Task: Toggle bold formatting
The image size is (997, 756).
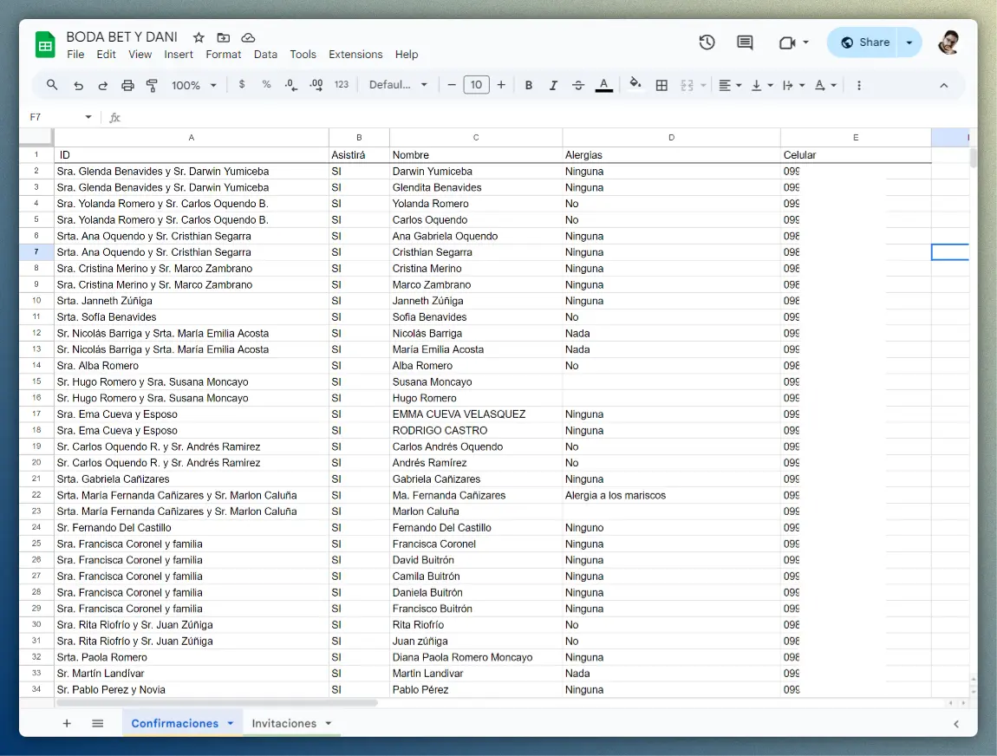Action: tap(529, 85)
